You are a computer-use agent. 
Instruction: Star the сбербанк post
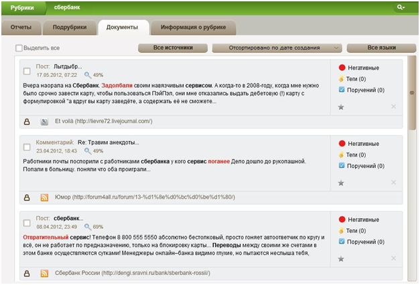point(341,259)
